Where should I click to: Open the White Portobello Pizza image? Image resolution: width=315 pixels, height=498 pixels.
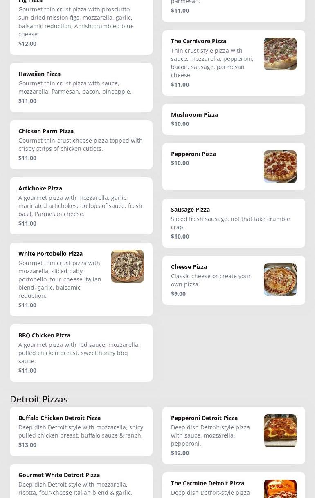[127, 266]
